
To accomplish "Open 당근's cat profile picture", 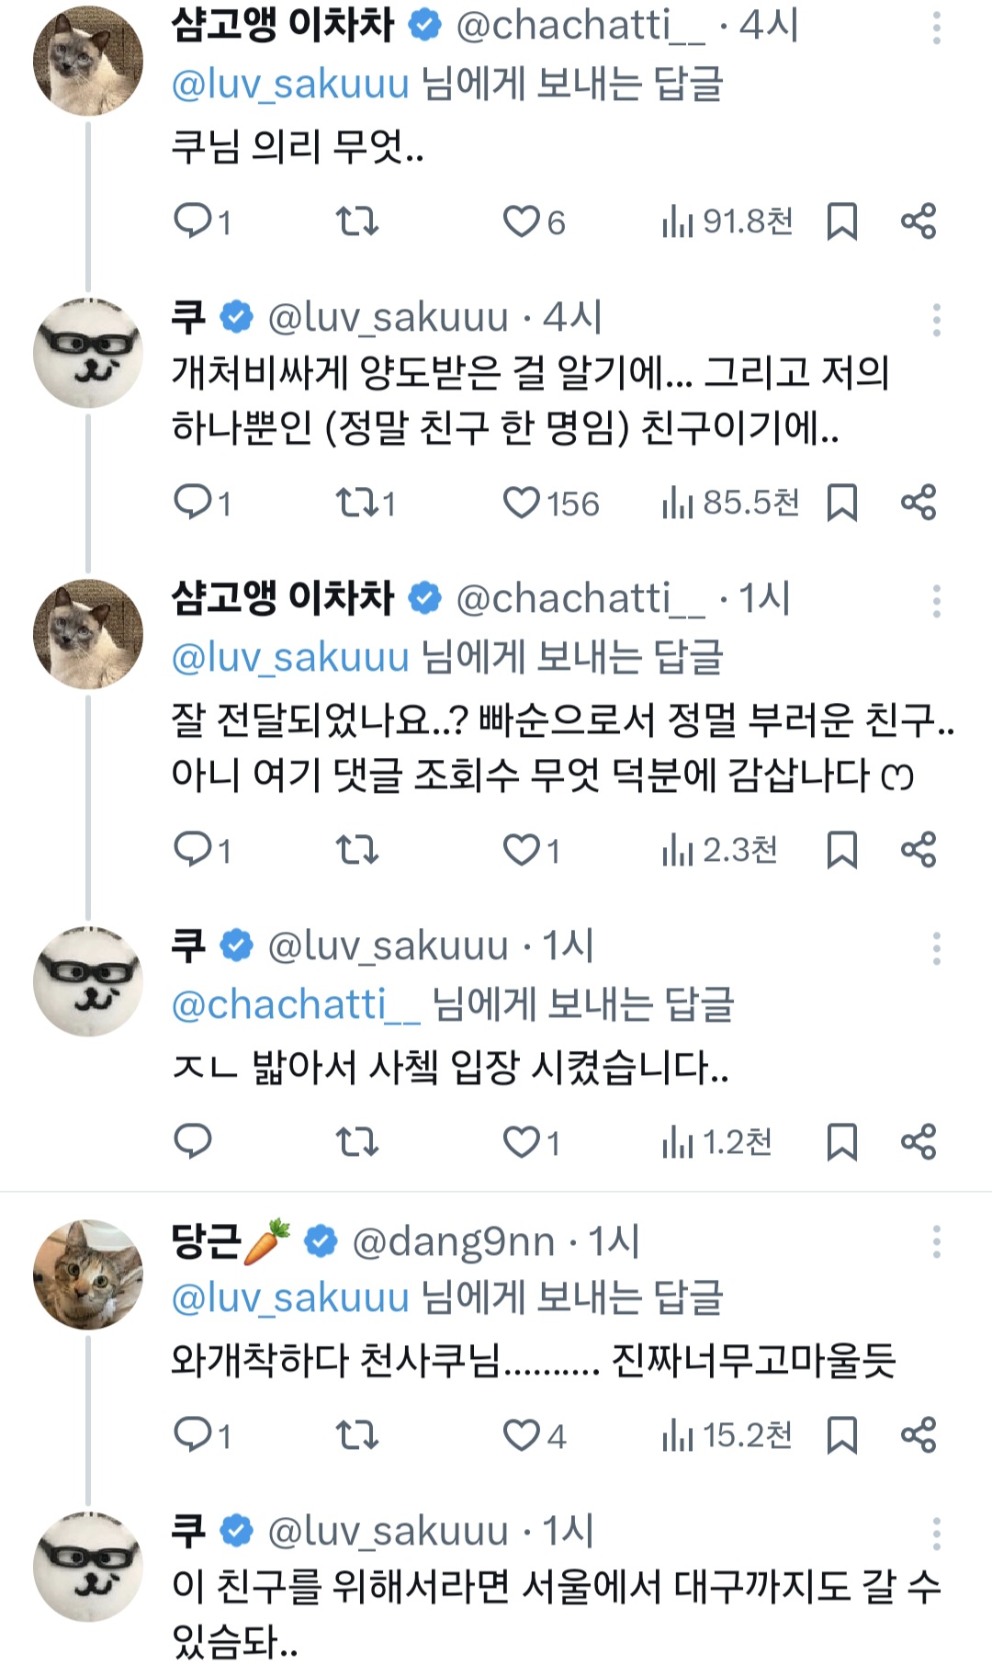I will (x=88, y=1274).
